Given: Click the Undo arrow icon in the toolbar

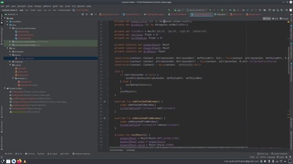Looking at the screenshot, I should 260,10.
